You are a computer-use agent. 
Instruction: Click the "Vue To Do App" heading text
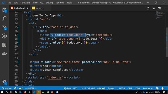point(44,15)
